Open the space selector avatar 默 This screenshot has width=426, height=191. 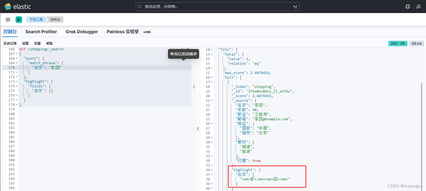click(19, 20)
